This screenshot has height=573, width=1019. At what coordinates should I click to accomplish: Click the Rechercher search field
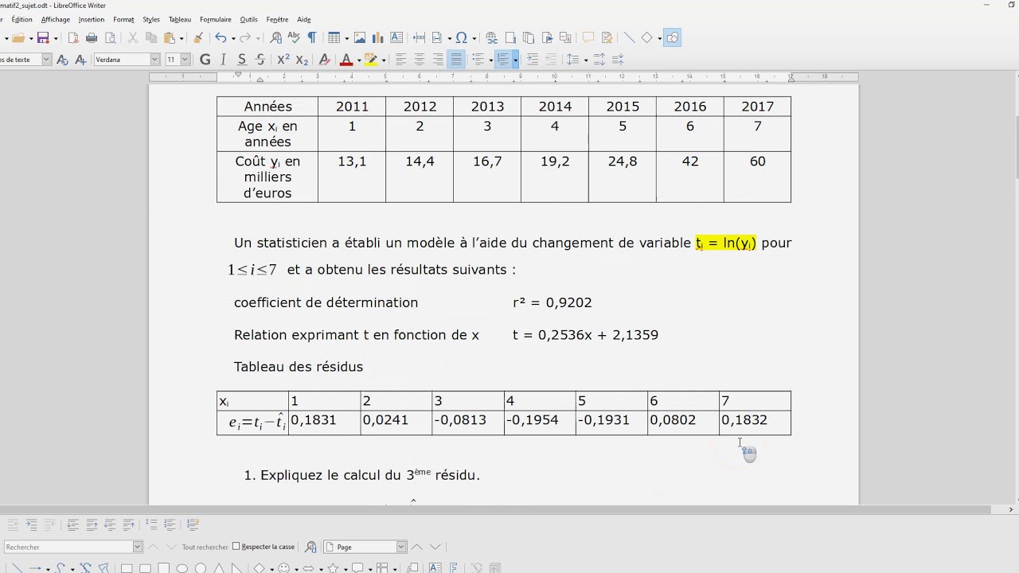coord(68,547)
